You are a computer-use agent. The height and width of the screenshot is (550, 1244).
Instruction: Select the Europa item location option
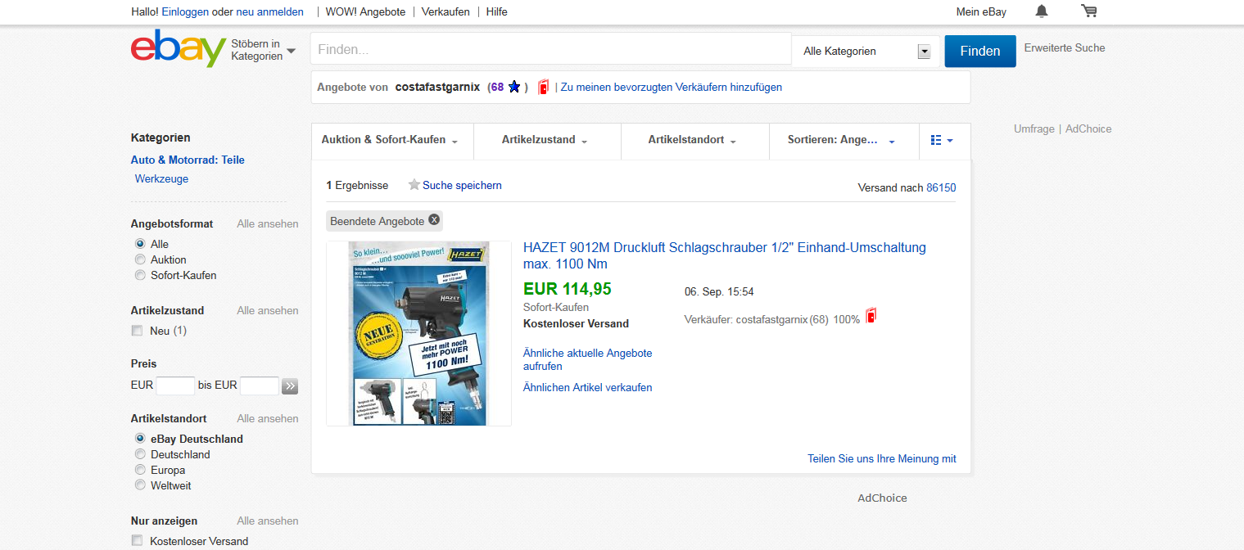[x=140, y=470]
